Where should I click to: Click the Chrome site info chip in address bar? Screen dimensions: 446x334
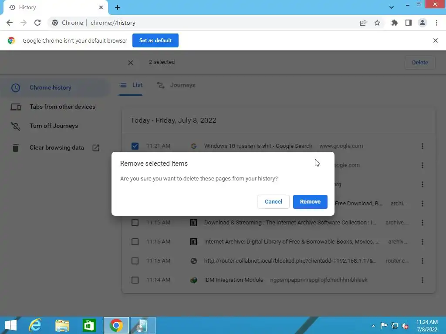68,23
